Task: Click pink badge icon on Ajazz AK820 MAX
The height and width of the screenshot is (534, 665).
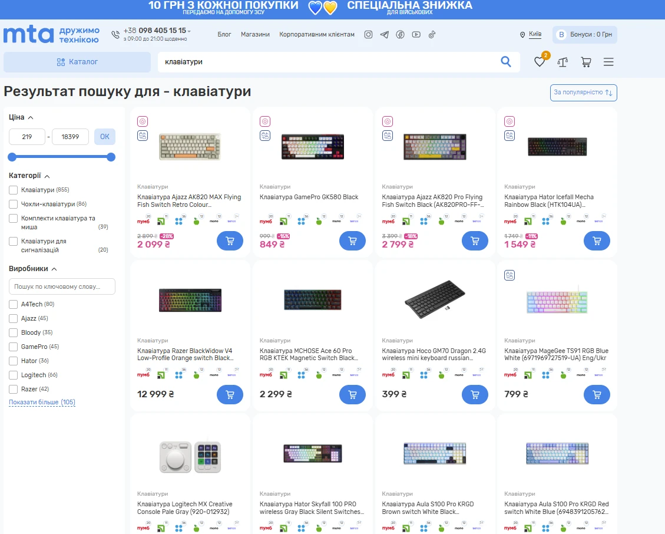Action: coord(143,121)
